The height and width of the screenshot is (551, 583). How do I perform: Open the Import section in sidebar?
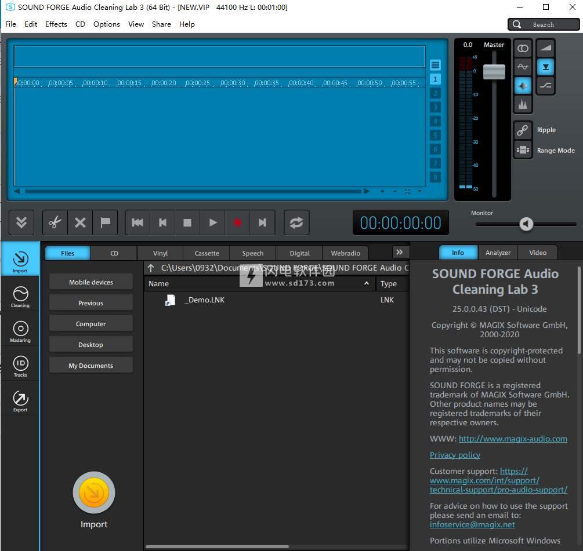point(20,259)
